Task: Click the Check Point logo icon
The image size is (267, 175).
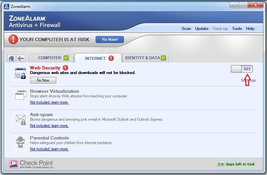Action: [x=13, y=164]
